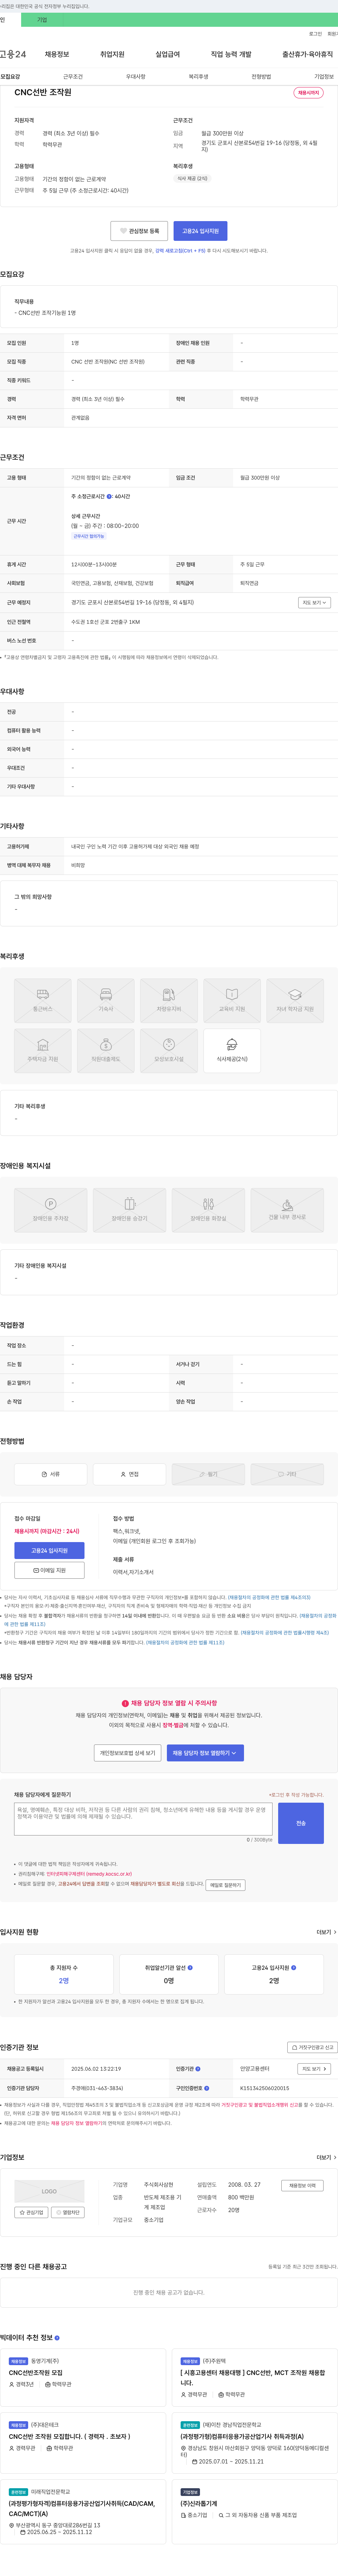Click the 전송 submit button

301,1823
